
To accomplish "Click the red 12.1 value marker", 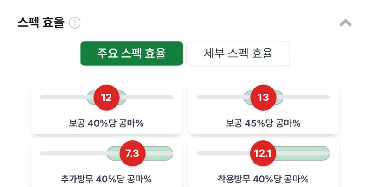I will click(263, 153).
